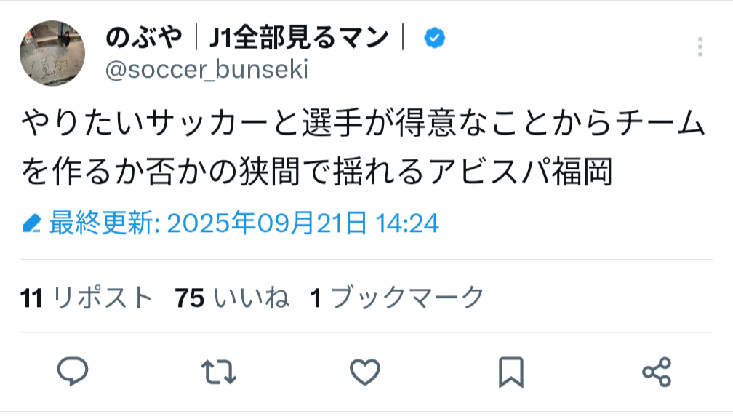Open the author's profile picture
Image resolution: width=733 pixels, height=419 pixels.
coord(52,52)
